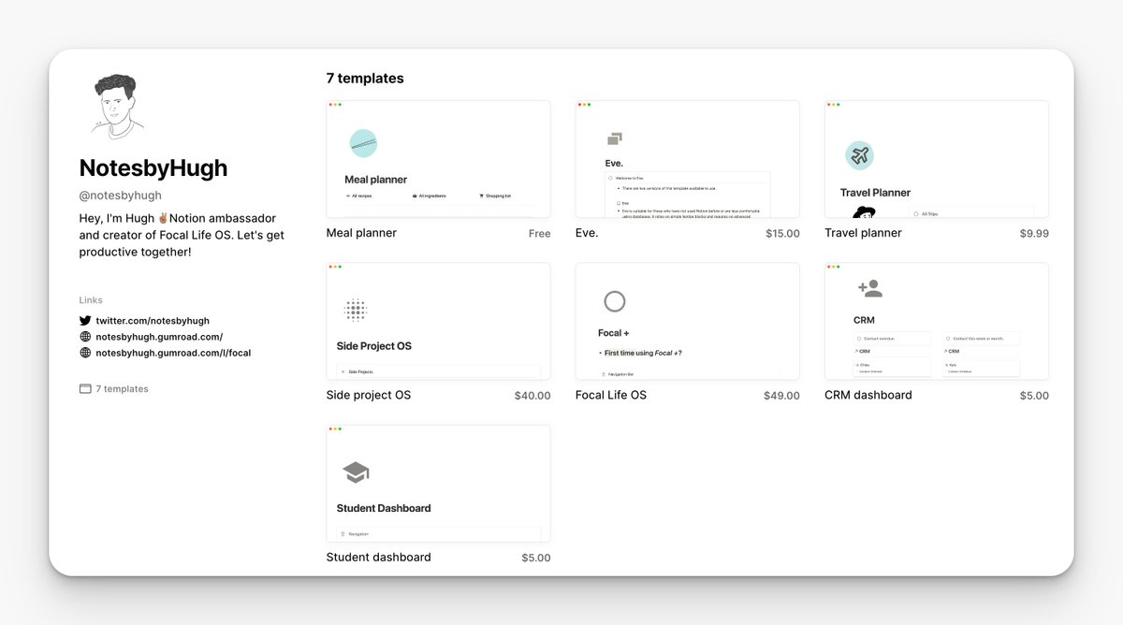Image resolution: width=1123 pixels, height=625 pixels.
Task: Click the add-person icon on CRM card
Action: [870, 288]
